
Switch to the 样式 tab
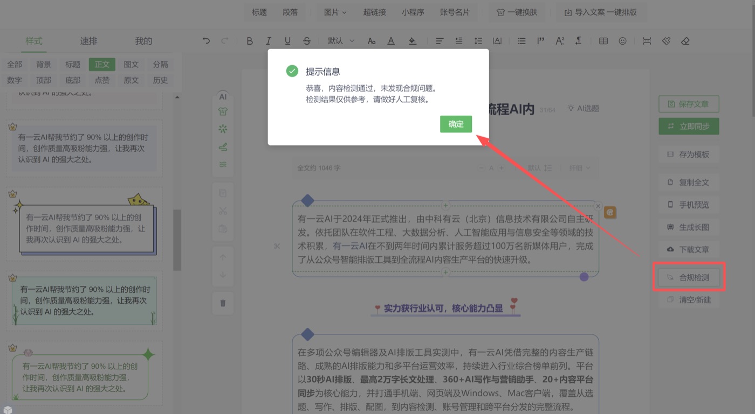pos(34,41)
